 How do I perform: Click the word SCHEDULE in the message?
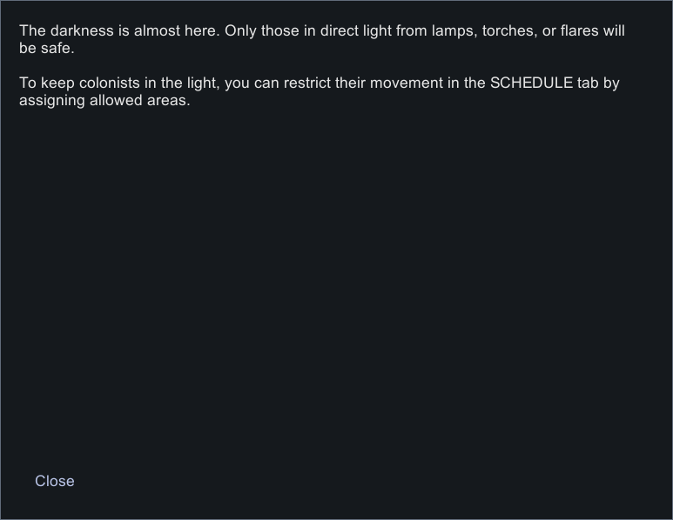pos(531,83)
